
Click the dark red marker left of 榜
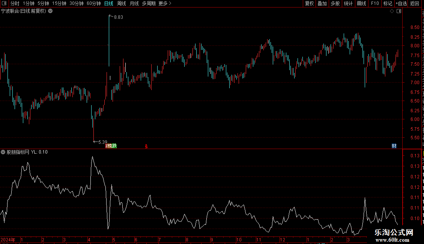(106, 146)
